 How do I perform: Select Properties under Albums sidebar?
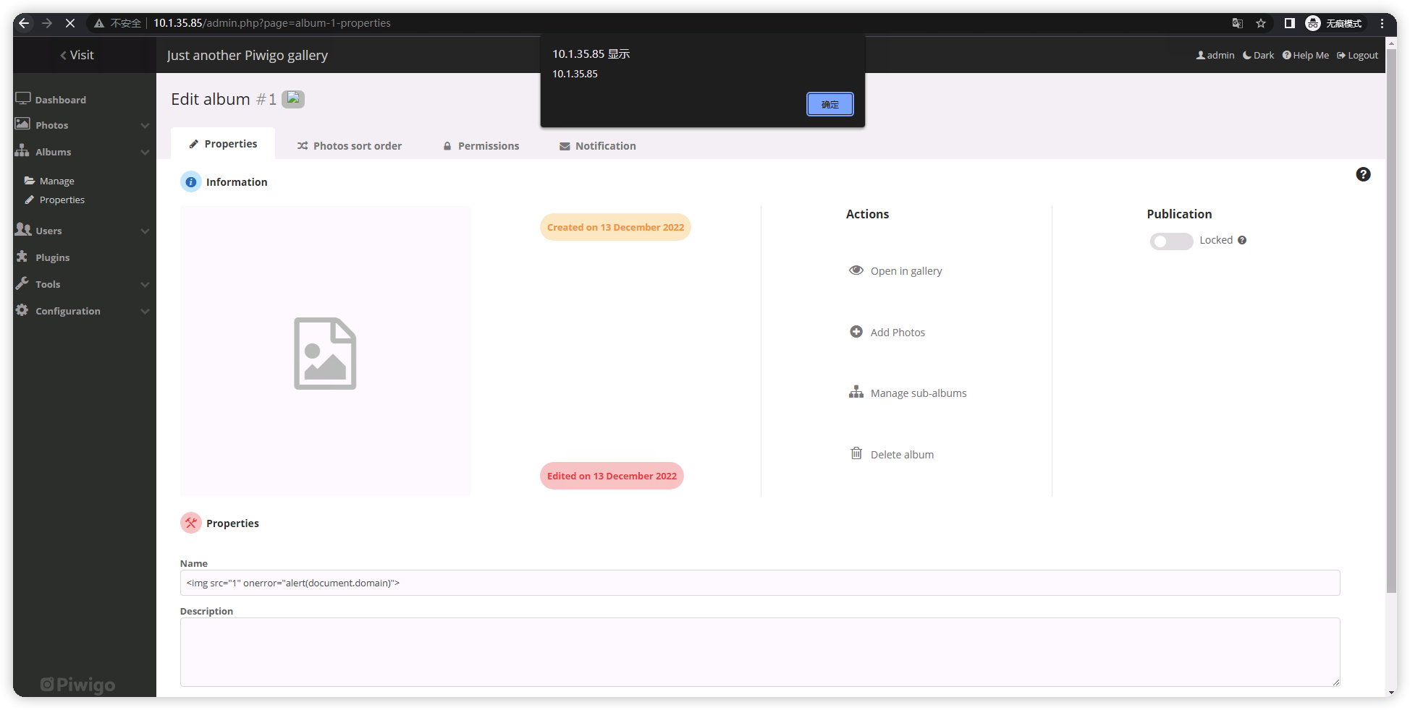[55, 200]
